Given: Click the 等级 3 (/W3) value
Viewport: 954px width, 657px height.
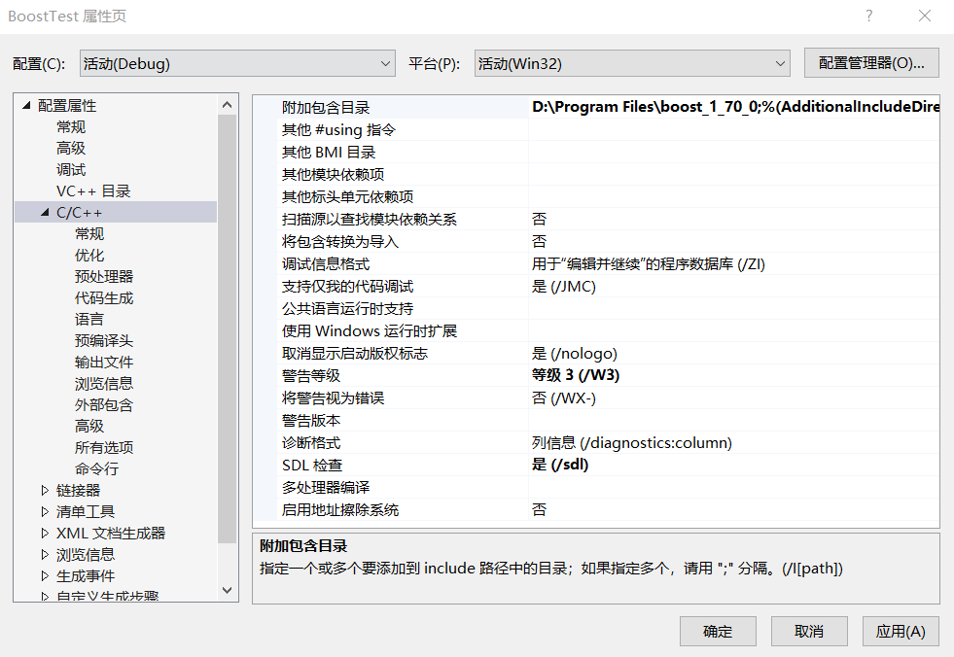Looking at the screenshot, I should tap(576, 375).
